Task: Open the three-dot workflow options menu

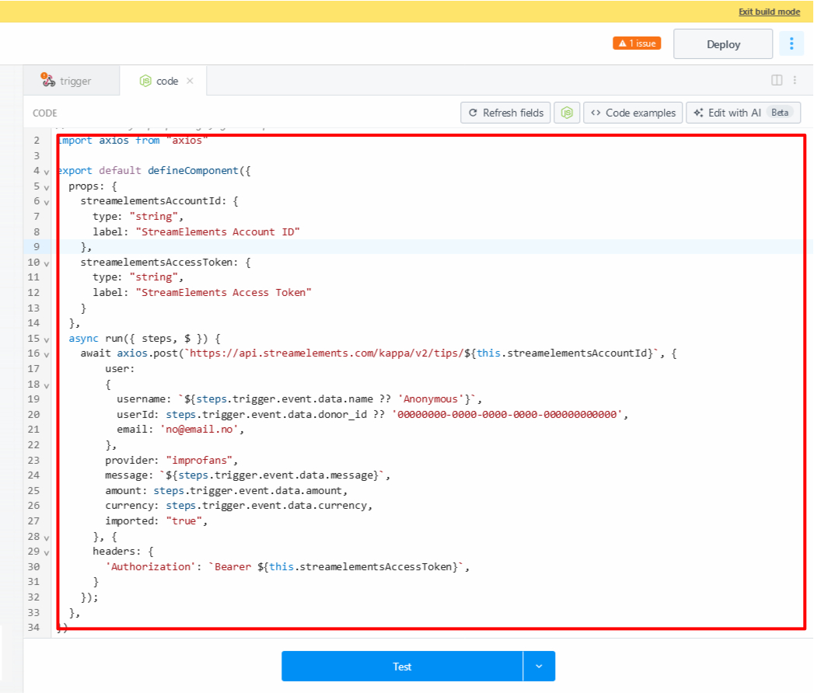Action: [791, 44]
